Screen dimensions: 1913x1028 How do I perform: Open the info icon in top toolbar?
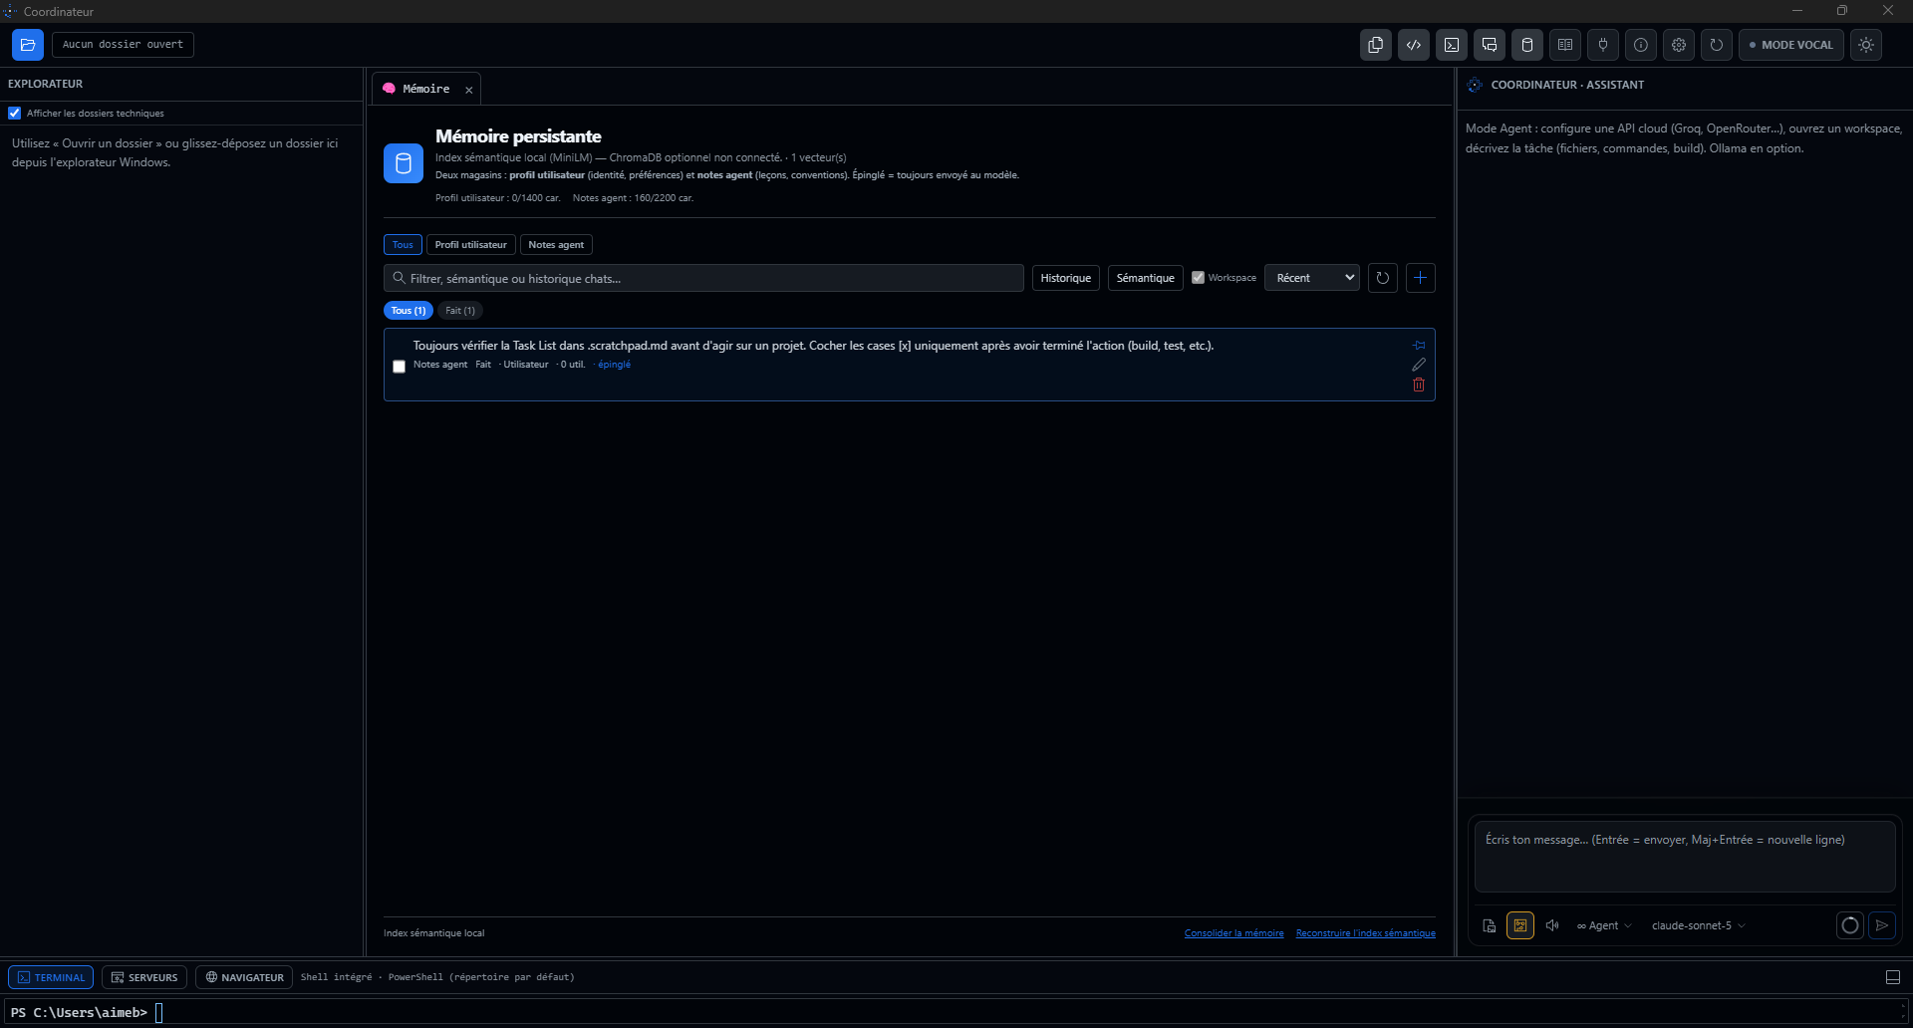click(1641, 45)
